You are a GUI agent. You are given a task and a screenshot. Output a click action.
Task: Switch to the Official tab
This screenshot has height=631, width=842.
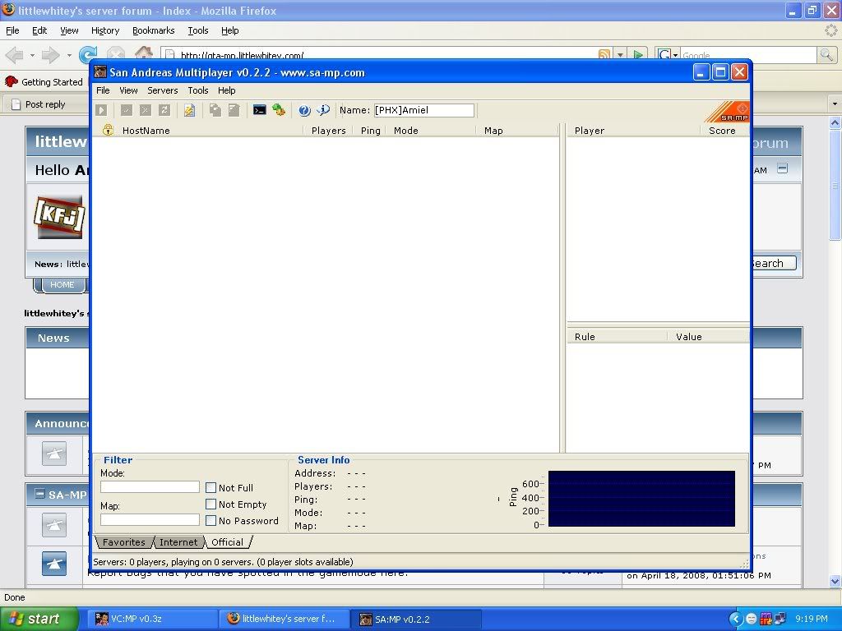point(227,542)
